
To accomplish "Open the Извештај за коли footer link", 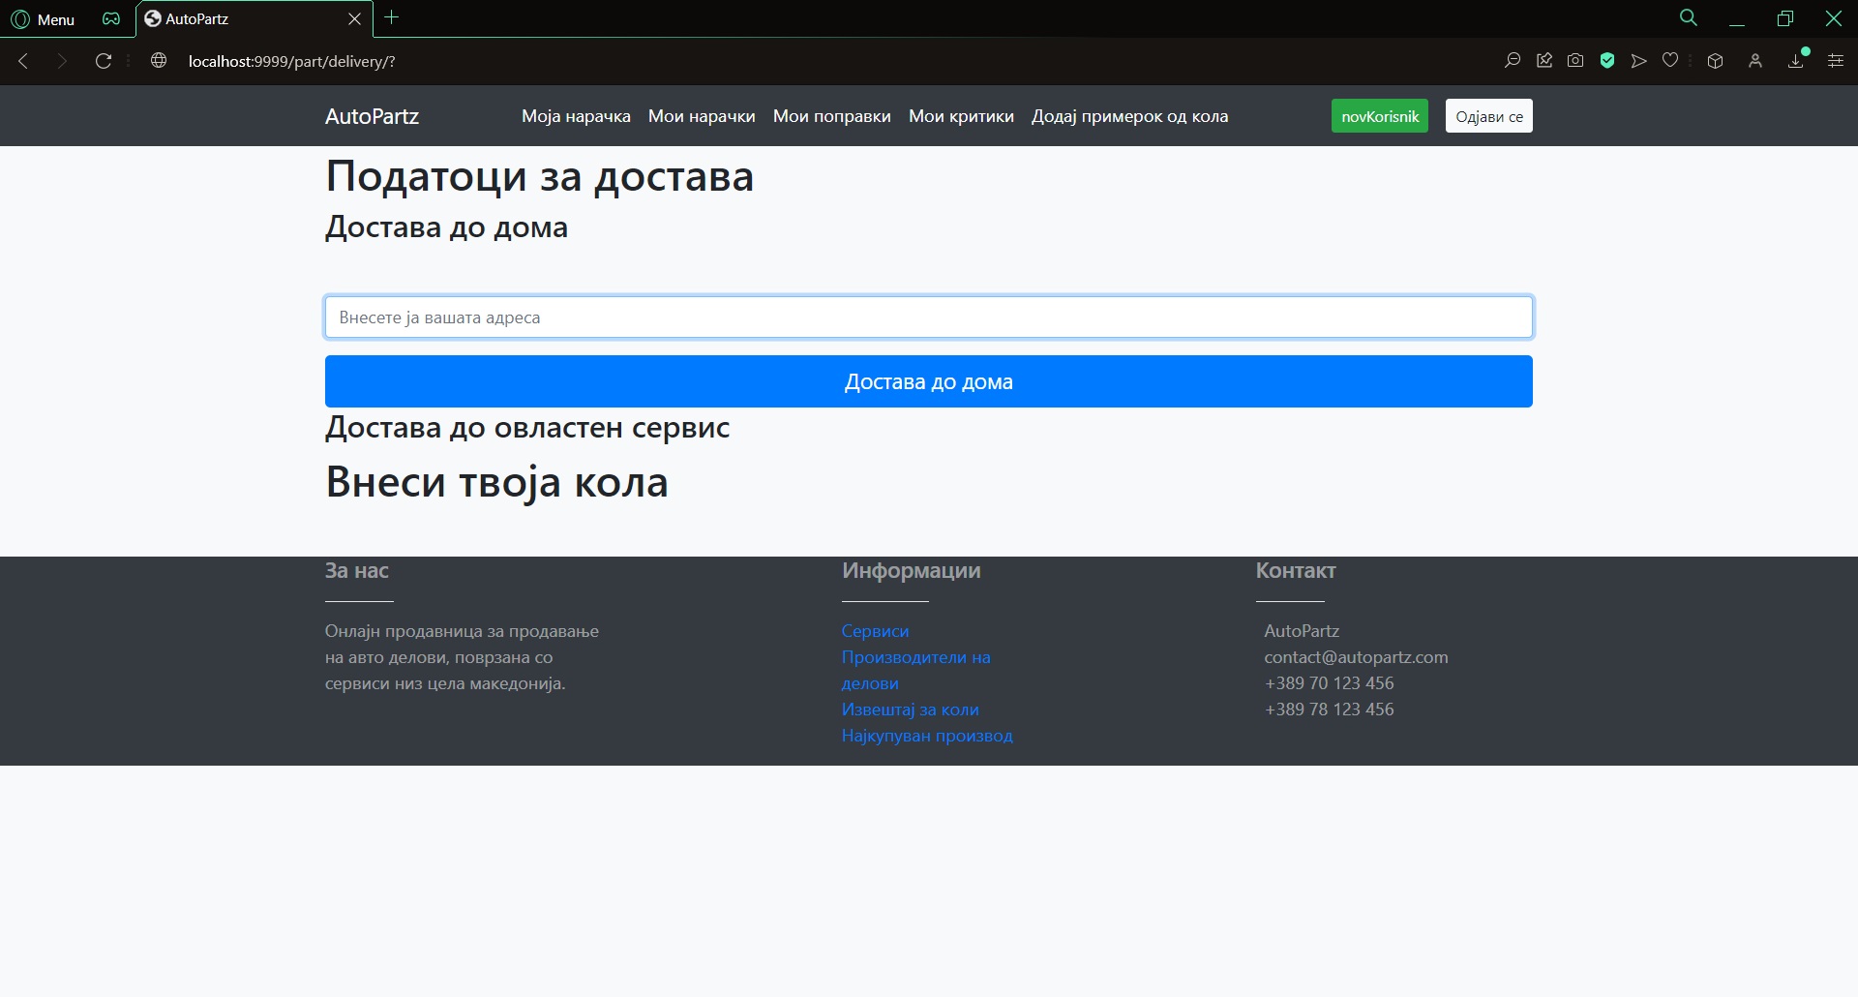I will pyautogui.click(x=910, y=710).
